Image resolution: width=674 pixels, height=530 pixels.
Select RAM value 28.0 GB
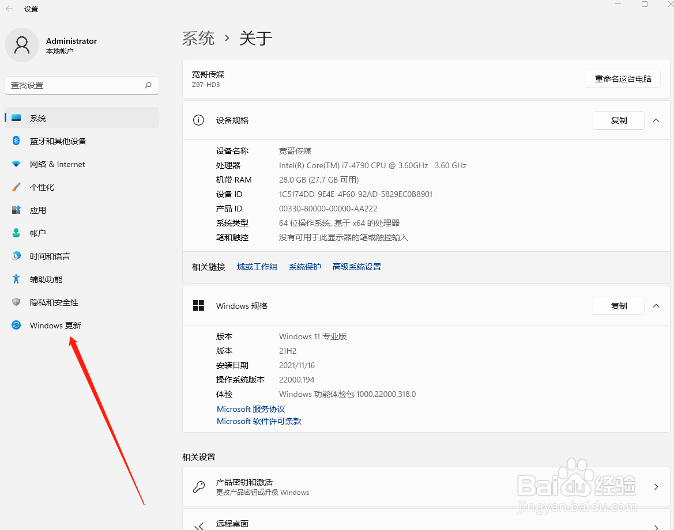(318, 180)
